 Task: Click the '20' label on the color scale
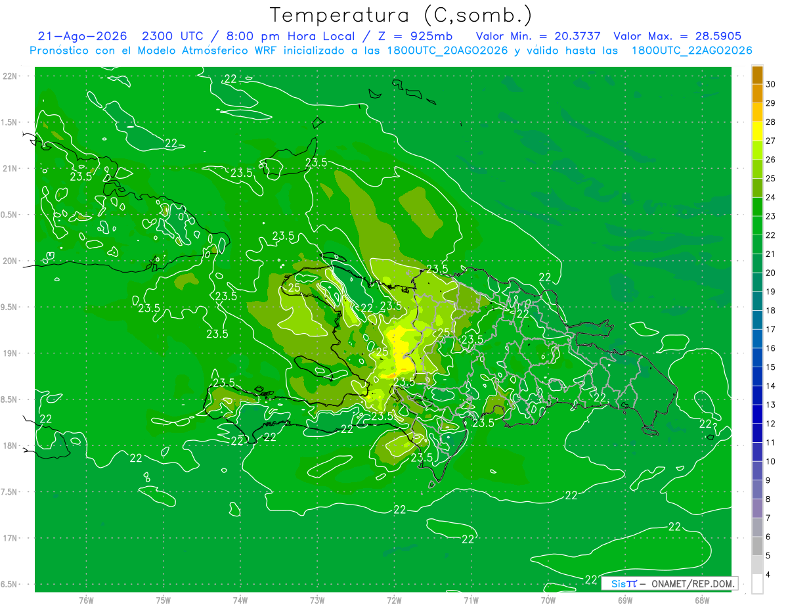point(771,273)
